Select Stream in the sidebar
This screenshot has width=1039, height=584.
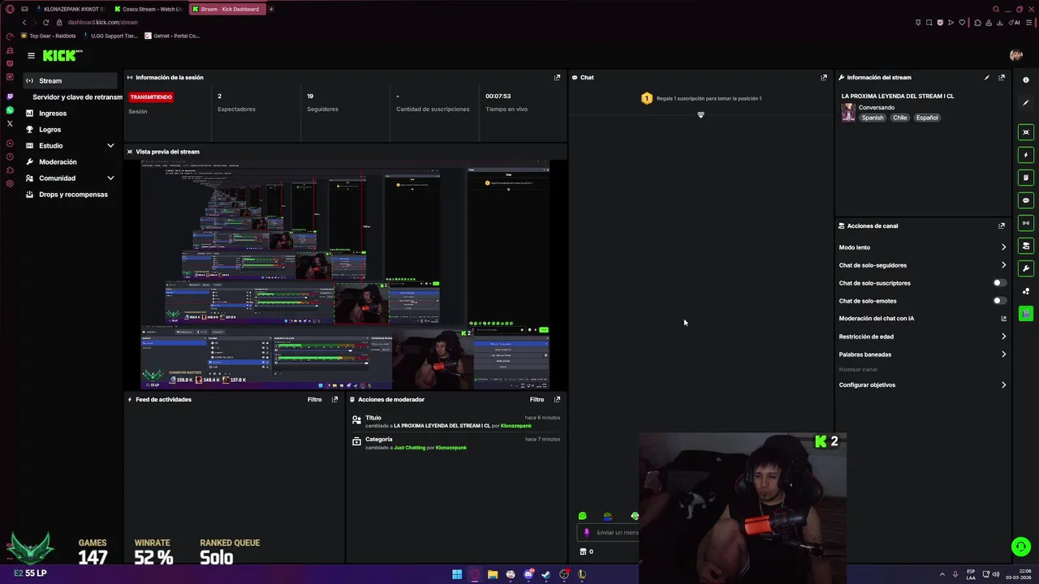point(71,81)
